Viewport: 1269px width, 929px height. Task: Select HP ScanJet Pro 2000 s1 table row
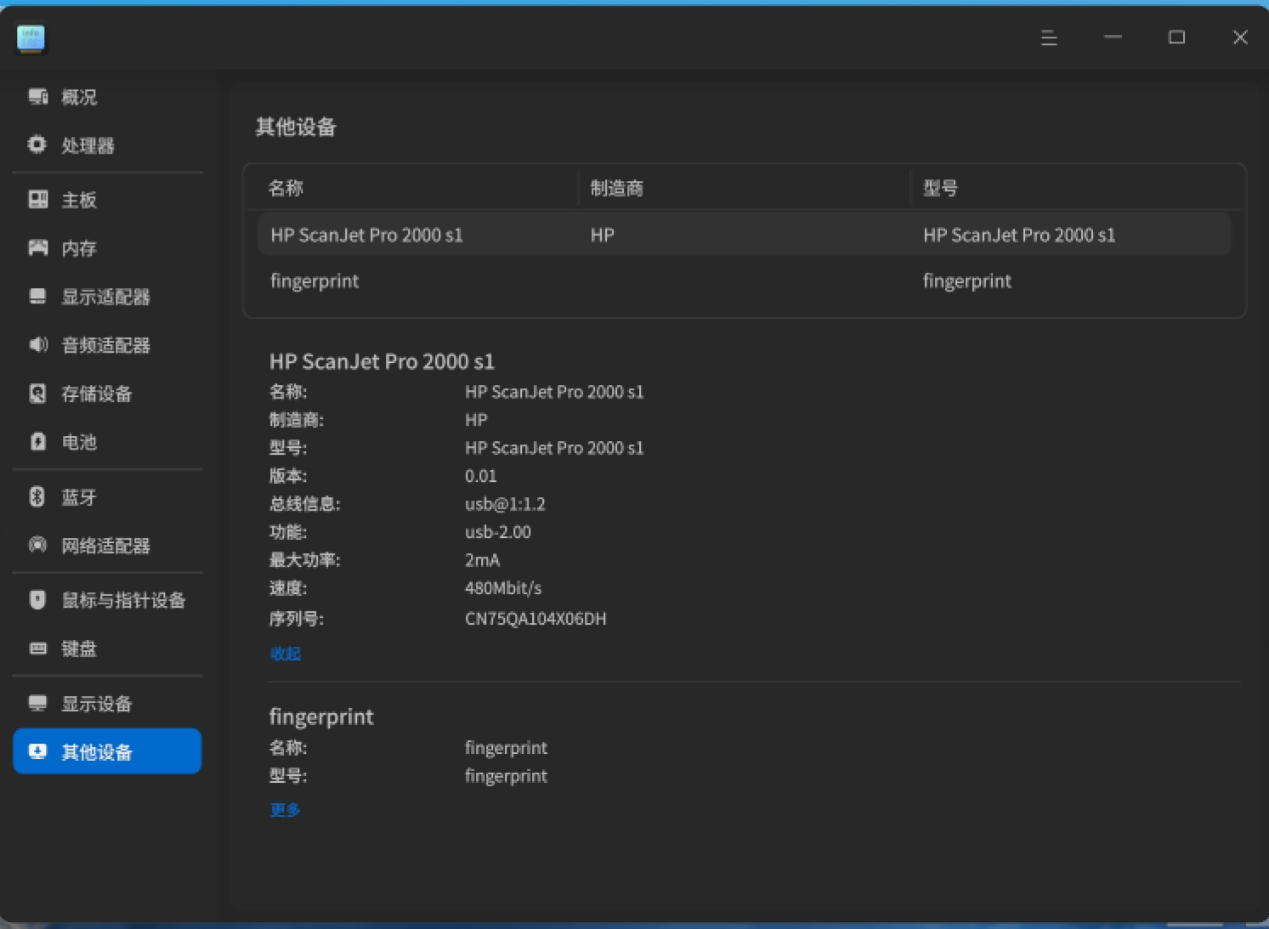[745, 235]
